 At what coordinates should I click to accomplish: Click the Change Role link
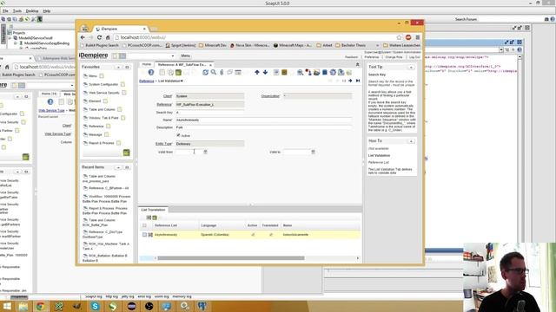(x=394, y=57)
